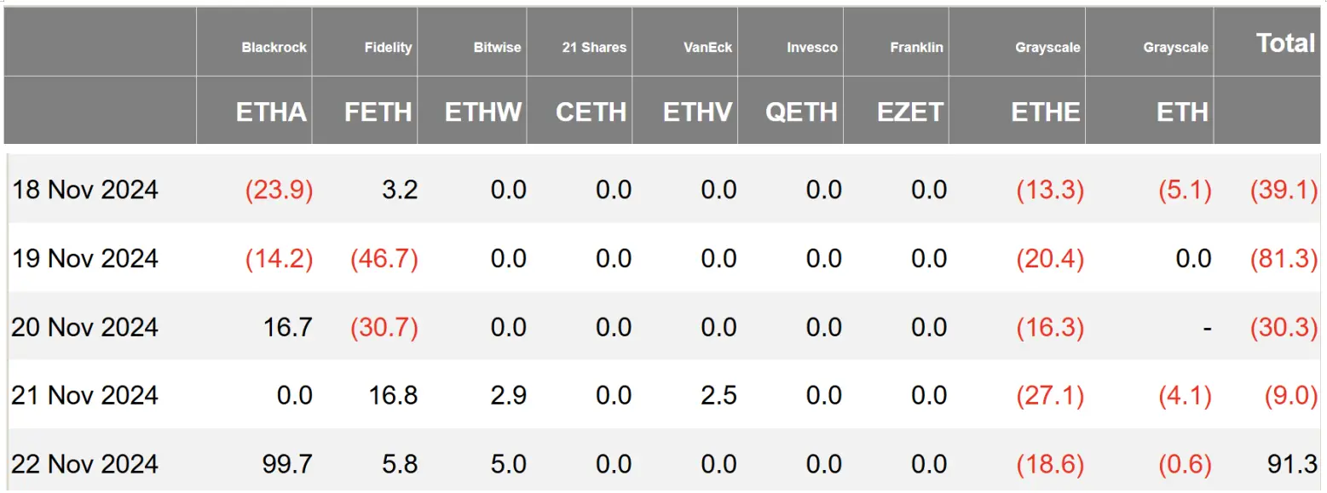Image resolution: width=1327 pixels, height=493 pixels.
Task: Click the 91.3 total value cell
Action: tap(1293, 464)
